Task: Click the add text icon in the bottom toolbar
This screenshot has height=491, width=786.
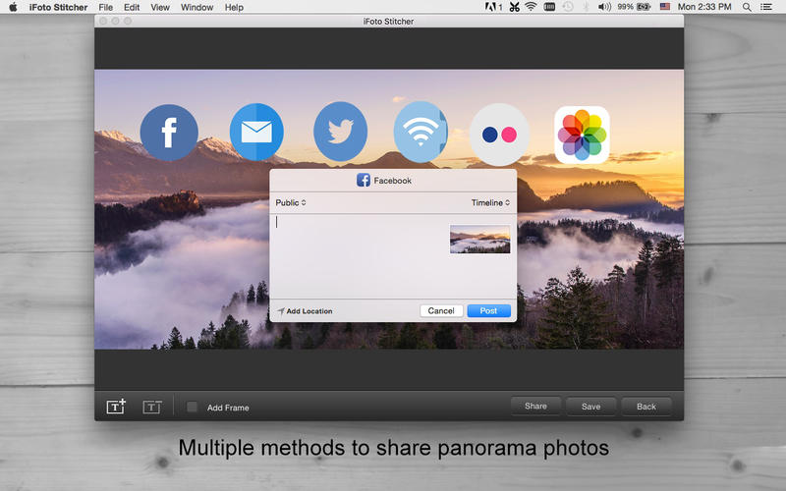Action: [x=116, y=406]
